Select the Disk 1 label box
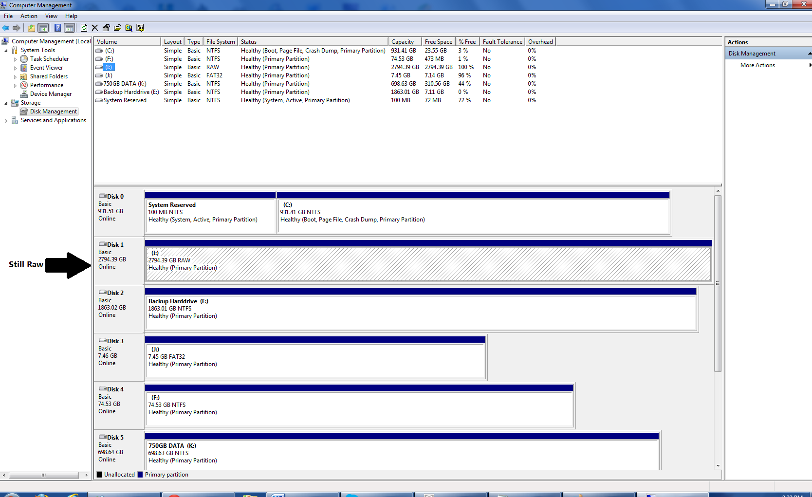 click(119, 260)
